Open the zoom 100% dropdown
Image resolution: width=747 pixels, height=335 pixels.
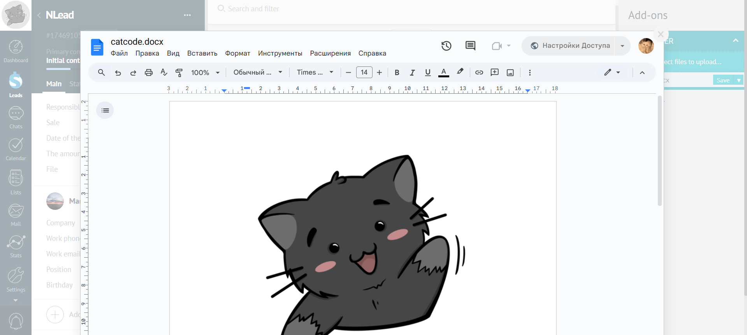(x=205, y=72)
